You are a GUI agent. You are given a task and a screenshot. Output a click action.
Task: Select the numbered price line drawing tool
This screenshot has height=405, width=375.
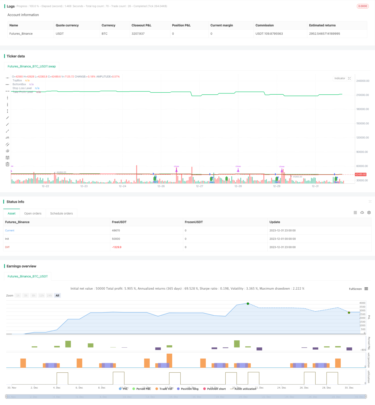[x=7, y=138]
